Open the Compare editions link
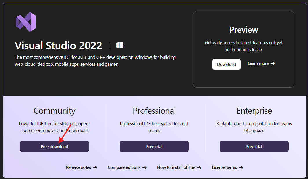Screen dimensions: 308x179 click(127, 167)
